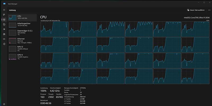Click the Ethernet mini graph thumbnail
The width and height of the screenshot is (212, 106).
pos(12,41)
